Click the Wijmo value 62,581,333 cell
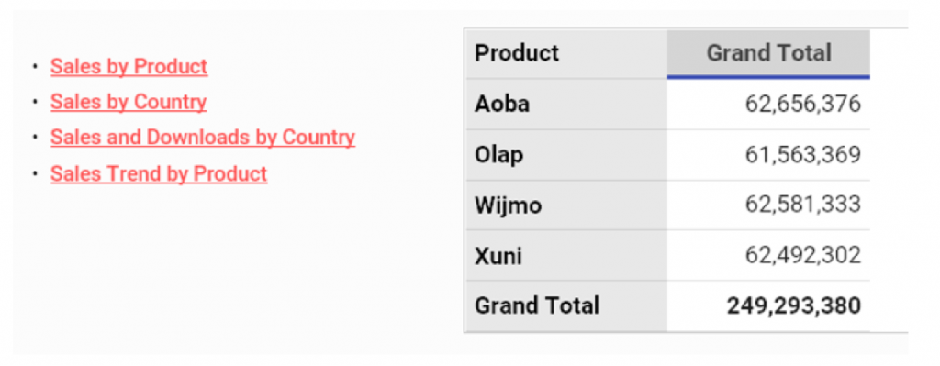The height and width of the screenshot is (366, 940). (x=768, y=205)
